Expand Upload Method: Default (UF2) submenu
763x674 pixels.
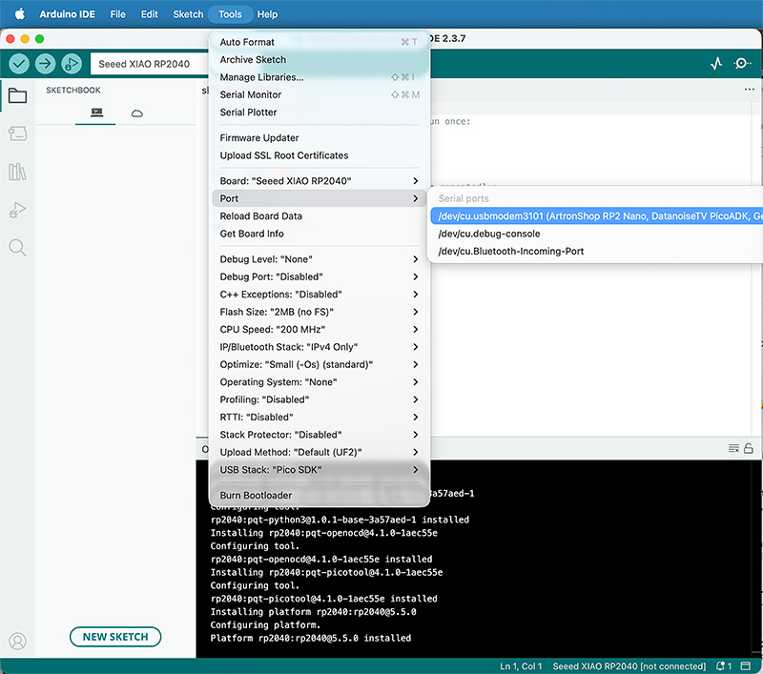[320, 452]
